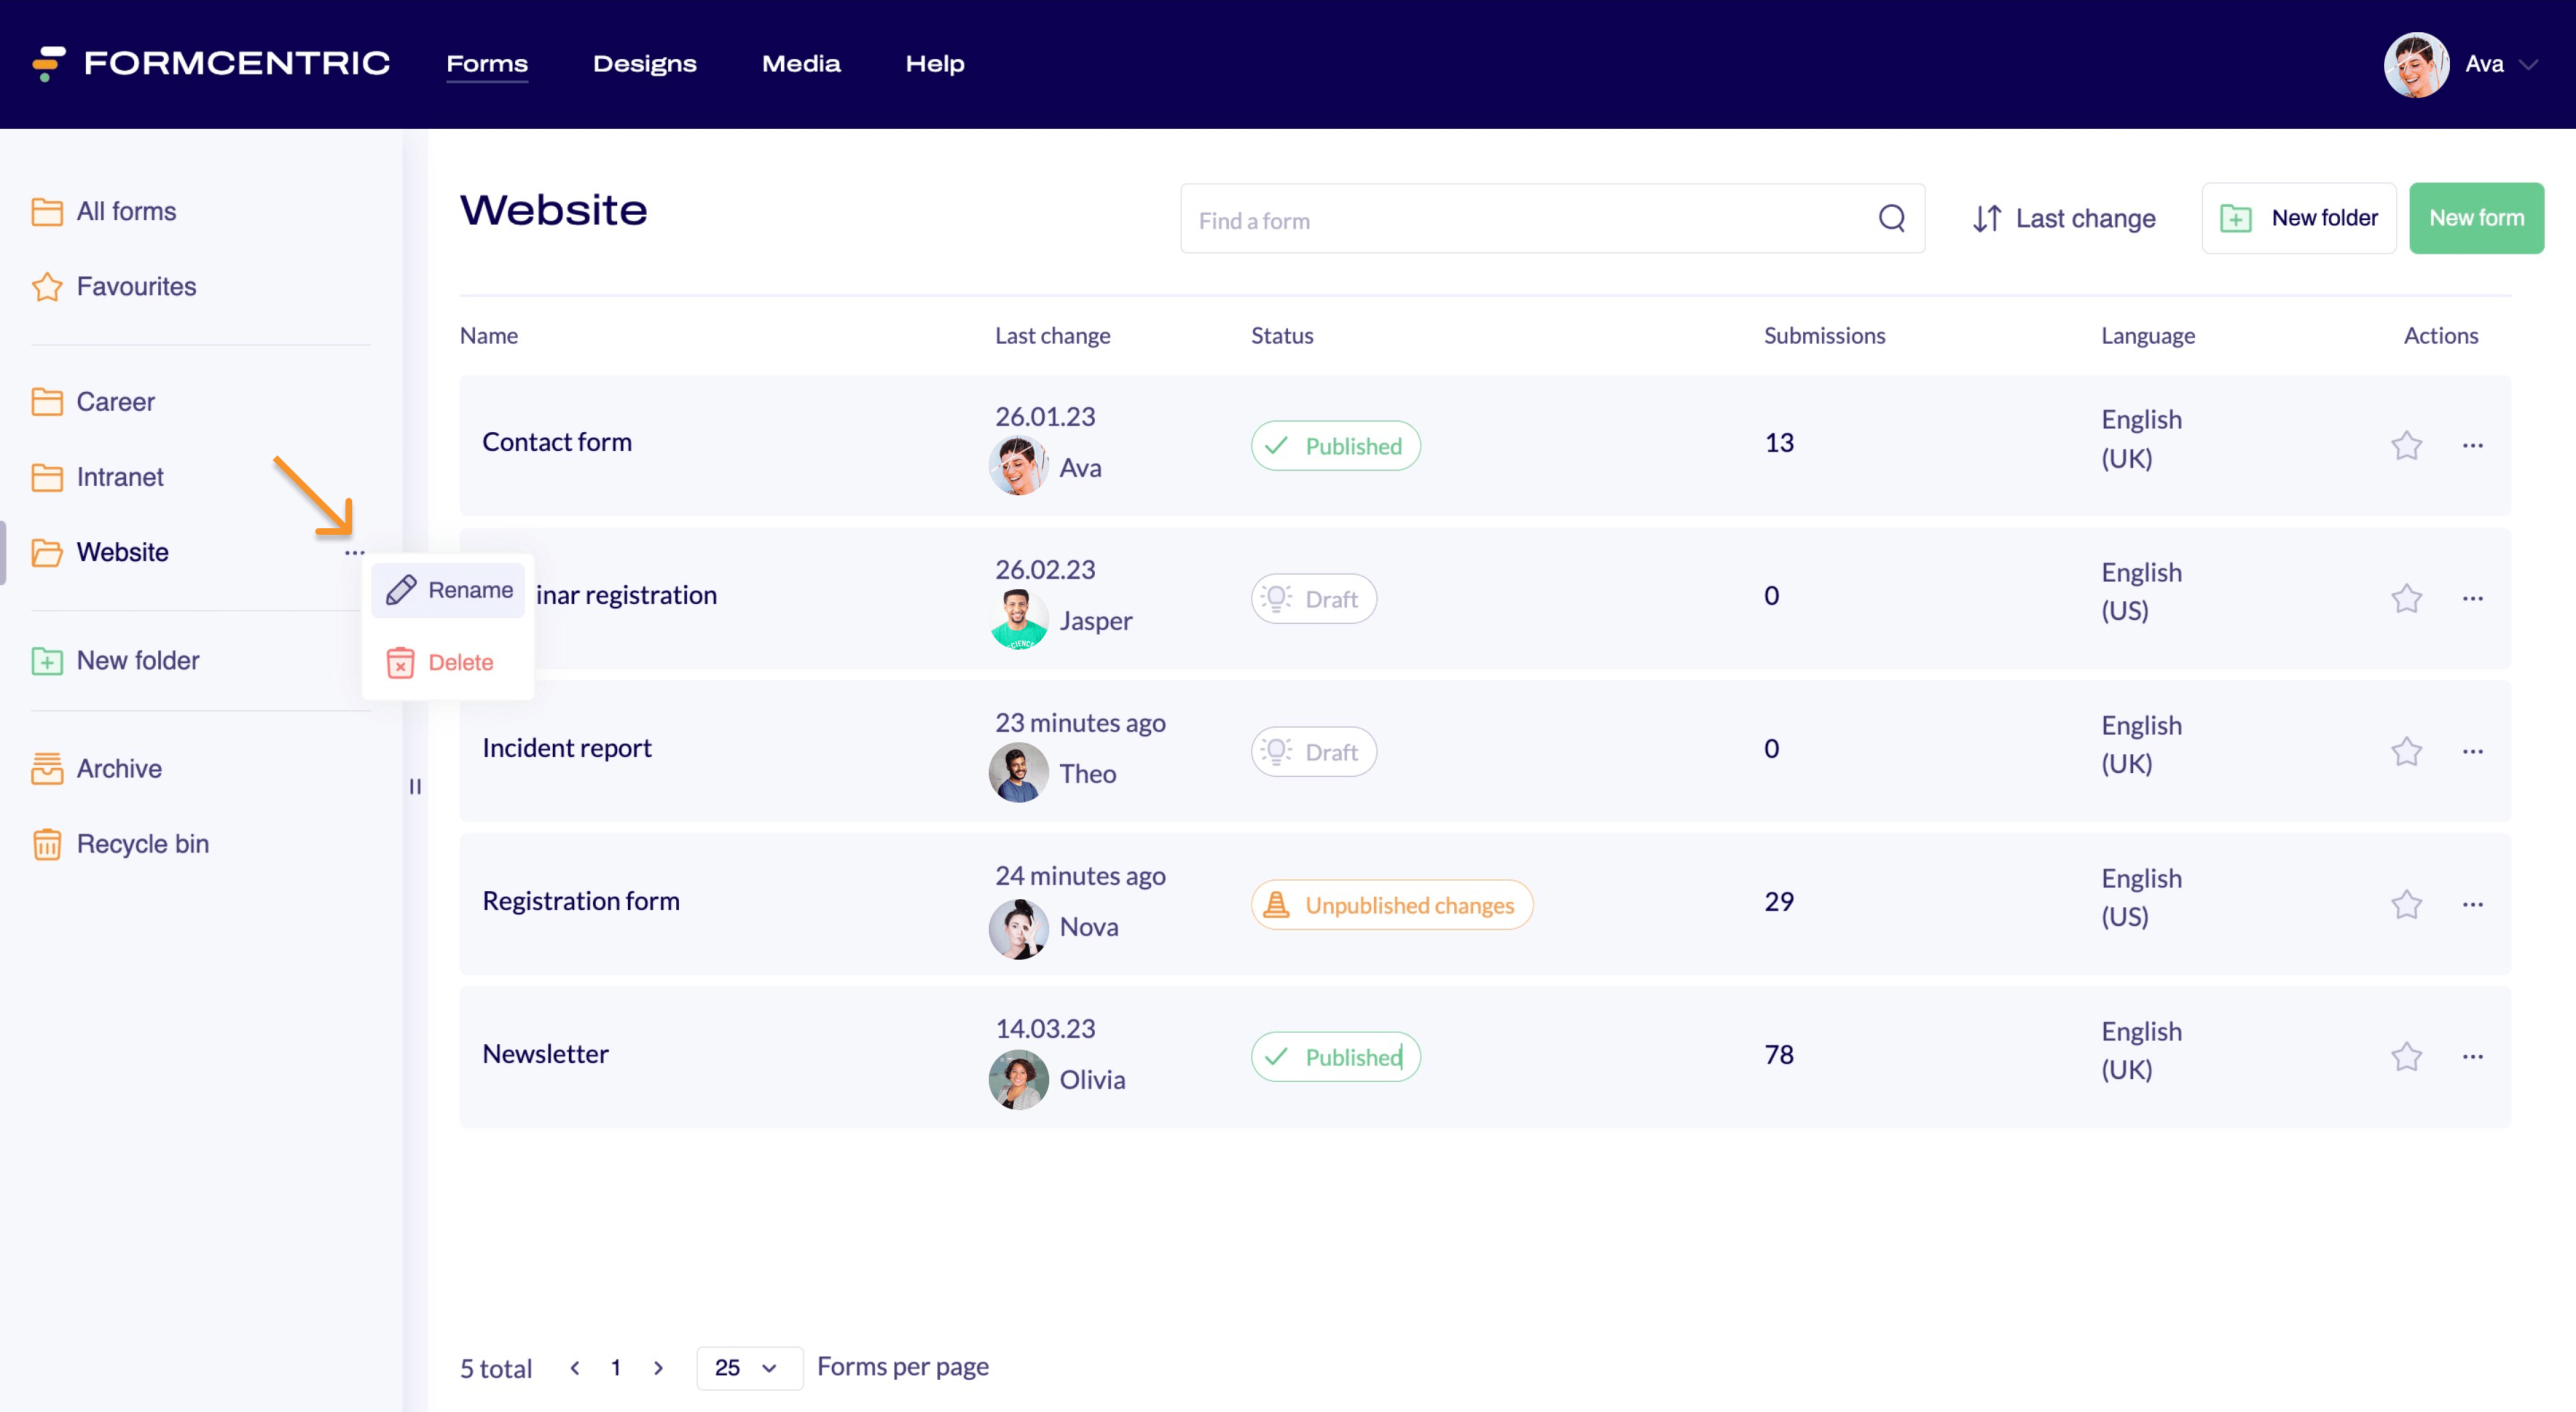Star the Registration form as favourite
Image resolution: width=2576 pixels, height=1412 pixels.
click(x=2406, y=905)
